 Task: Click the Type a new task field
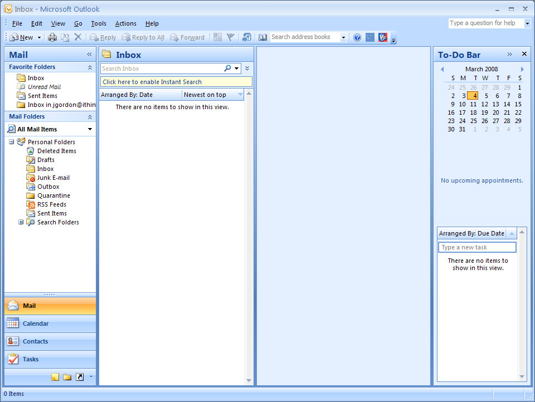477,247
